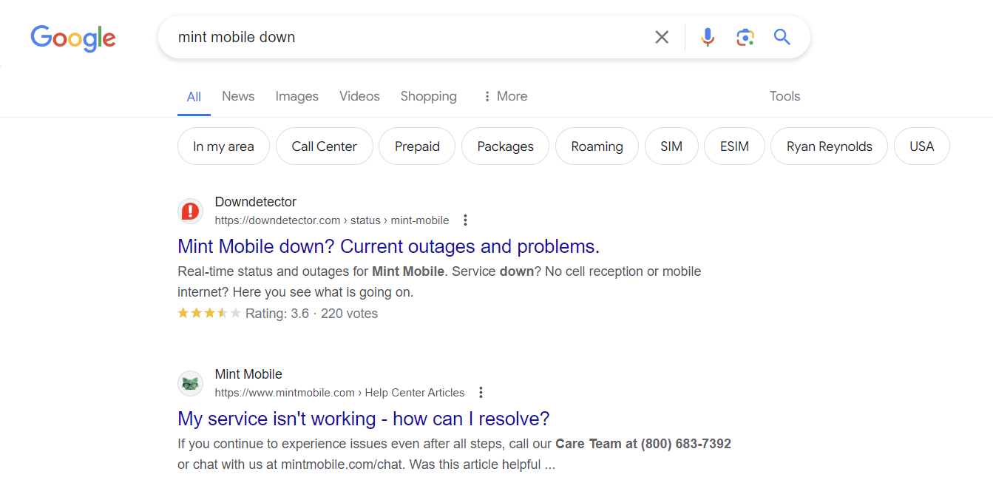Click the search magnifying glass icon
The height and width of the screenshot is (500, 993).
pyautogui.click(x=782, y=36)
